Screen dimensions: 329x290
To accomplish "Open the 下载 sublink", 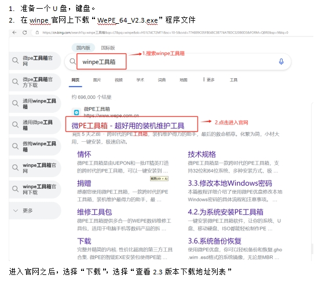I will click(x=84, y=241).
